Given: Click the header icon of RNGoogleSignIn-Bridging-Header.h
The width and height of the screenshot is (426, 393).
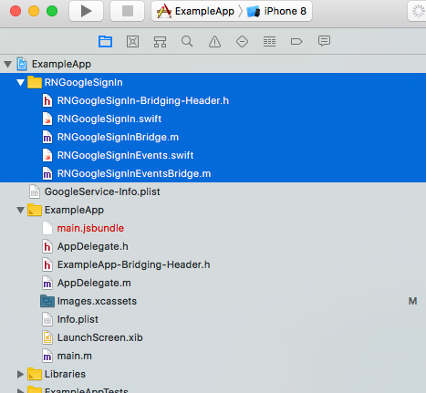Looking at the screenshot, I should point(47,100).
